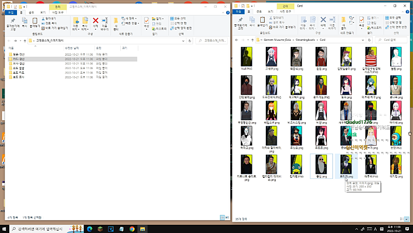Select 모드 카드 folder row in left window
The height and width of the screenshot is (233, 413).
pos(72,73)
